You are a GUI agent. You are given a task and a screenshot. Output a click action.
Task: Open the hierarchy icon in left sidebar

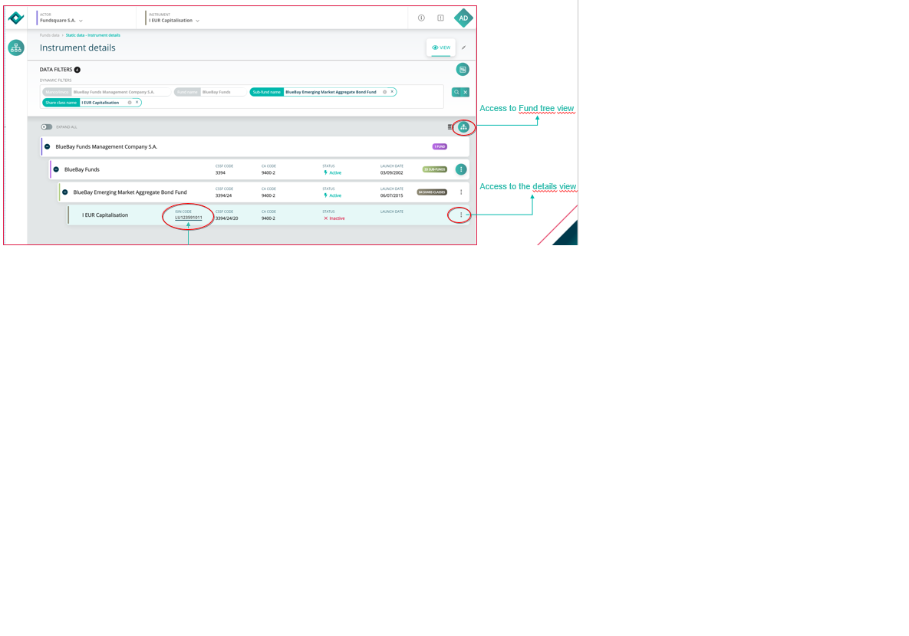(x=15, y=48)
